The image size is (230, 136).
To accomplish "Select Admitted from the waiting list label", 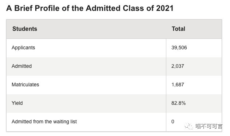I will click(44, 121).
